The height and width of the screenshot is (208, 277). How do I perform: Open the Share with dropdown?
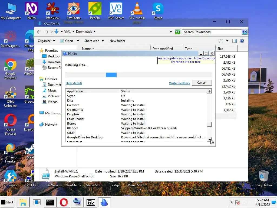94,41
